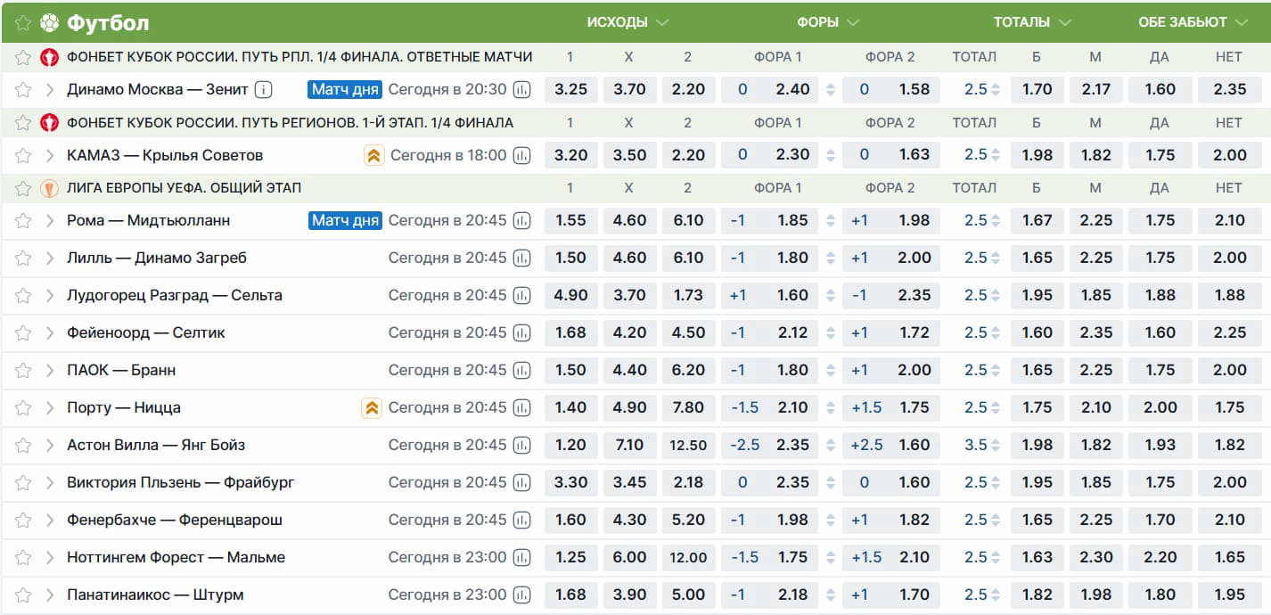Adjust total 3.5 stepper for Астон Вилла match

(996, 445)
